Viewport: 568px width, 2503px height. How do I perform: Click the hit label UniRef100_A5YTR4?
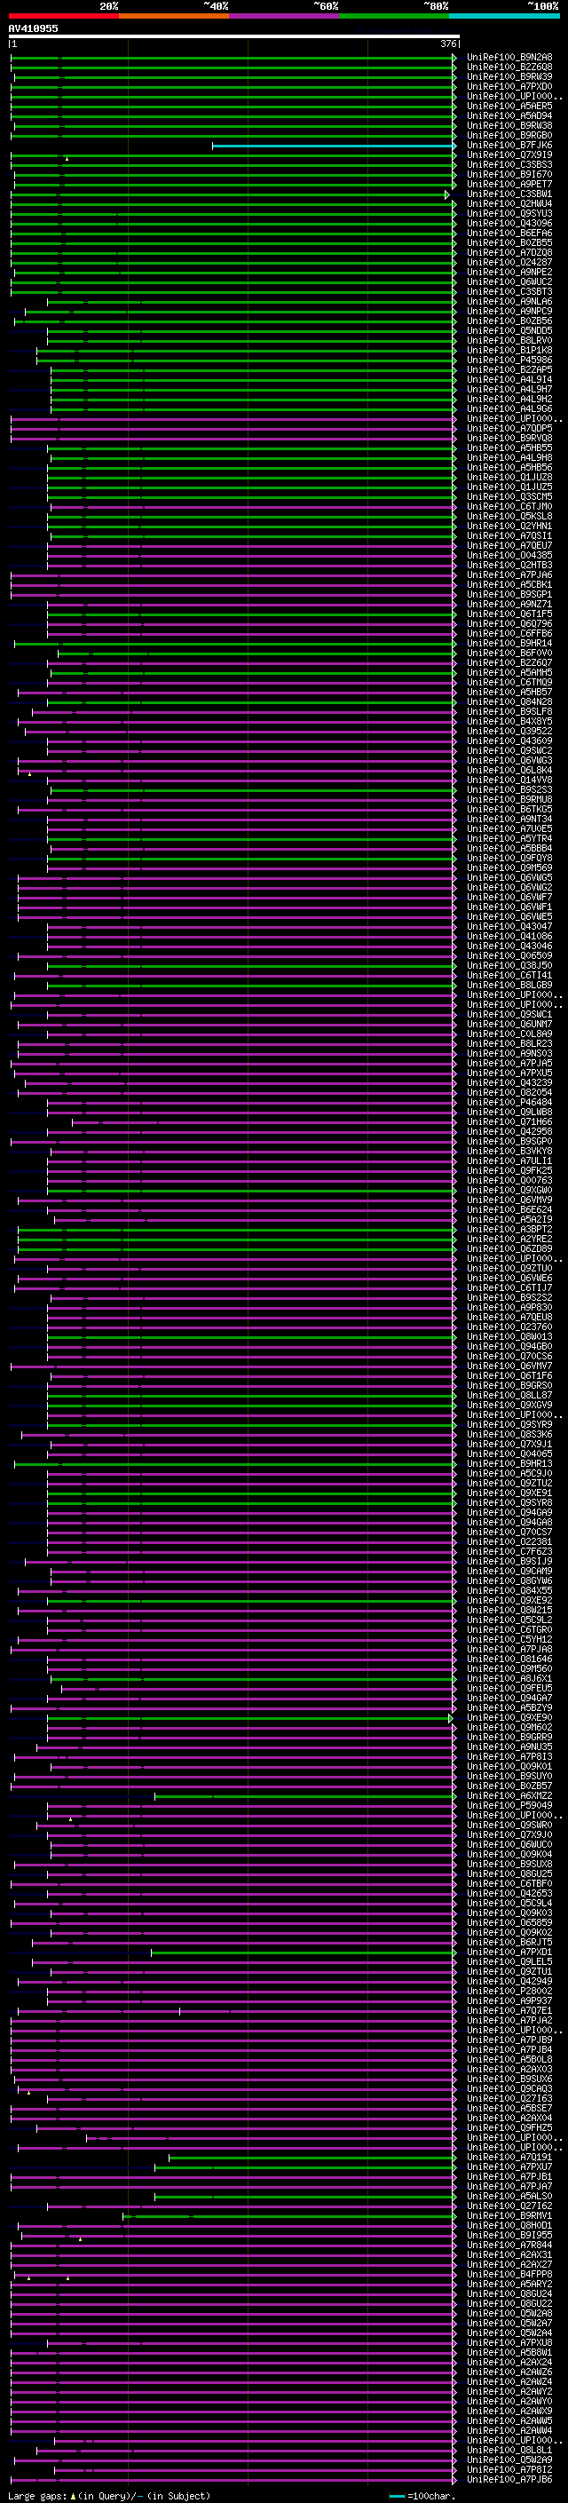(x=509, y=838)
